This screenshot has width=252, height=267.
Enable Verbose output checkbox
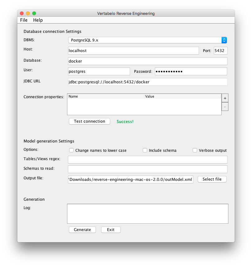point(195,150)
